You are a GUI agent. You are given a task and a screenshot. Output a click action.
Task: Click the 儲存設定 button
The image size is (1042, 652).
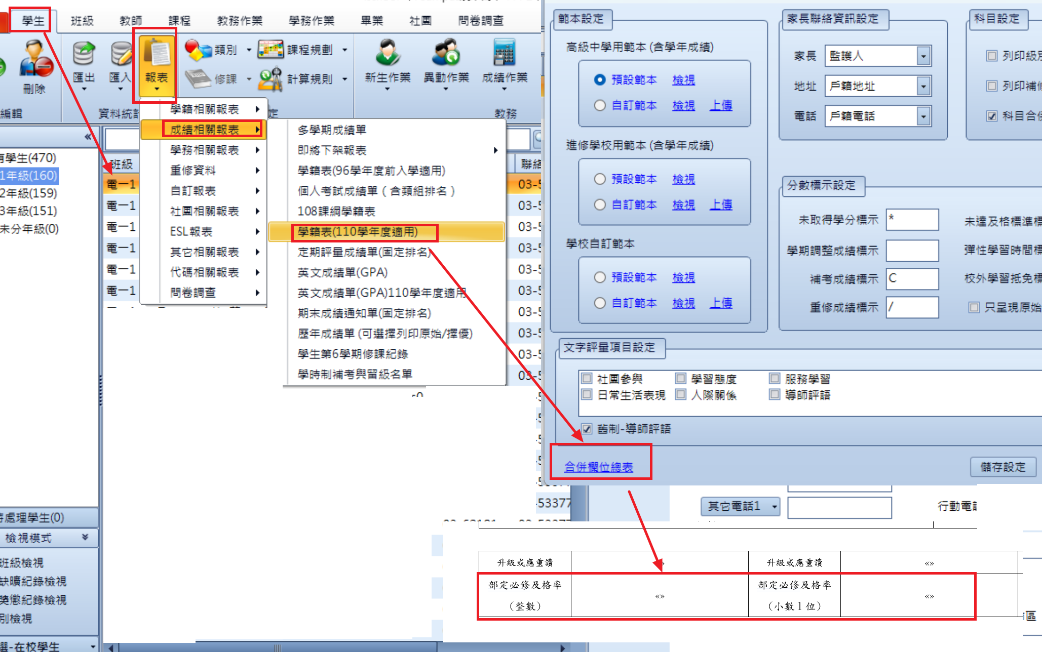[x=1002, y=467]
